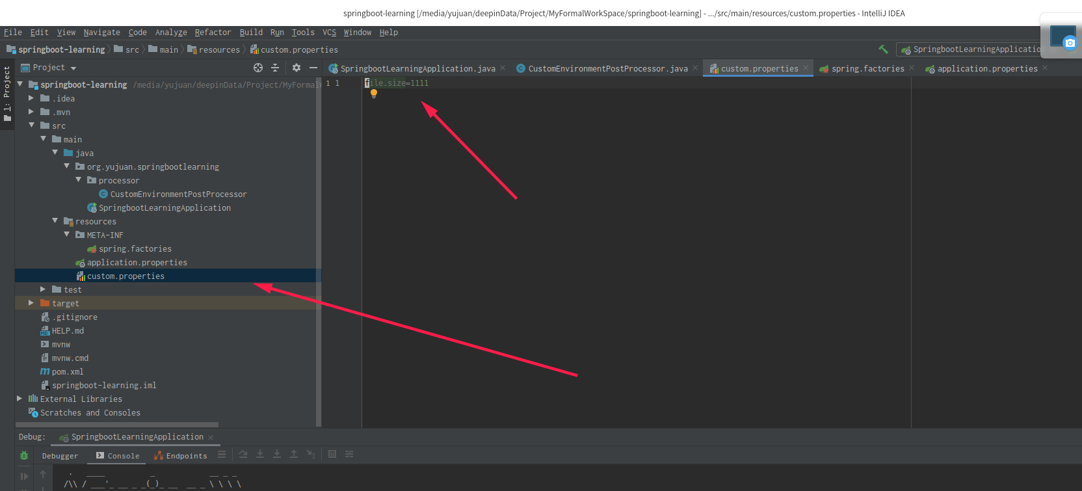
Task: Click the screenshot camera widget
Action: click(x=1063, y=36)
